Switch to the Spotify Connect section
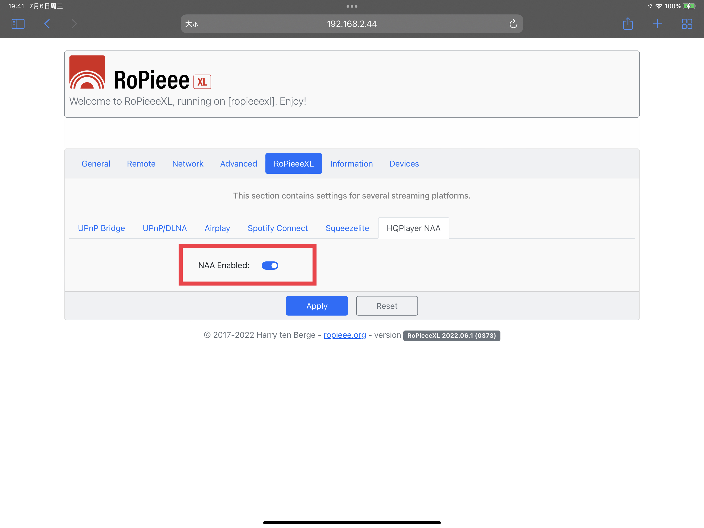Image resolution: width=704 pixels, height=528 pixels. [x=278, y=228]
